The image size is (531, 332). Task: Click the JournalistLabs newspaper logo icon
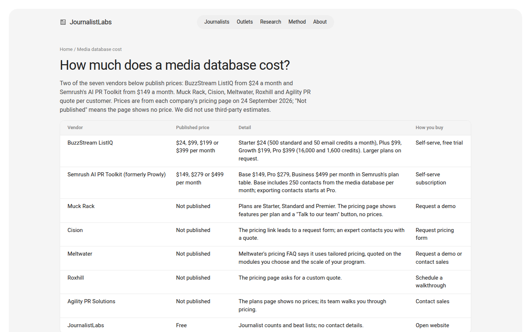[x=63, y=22]
